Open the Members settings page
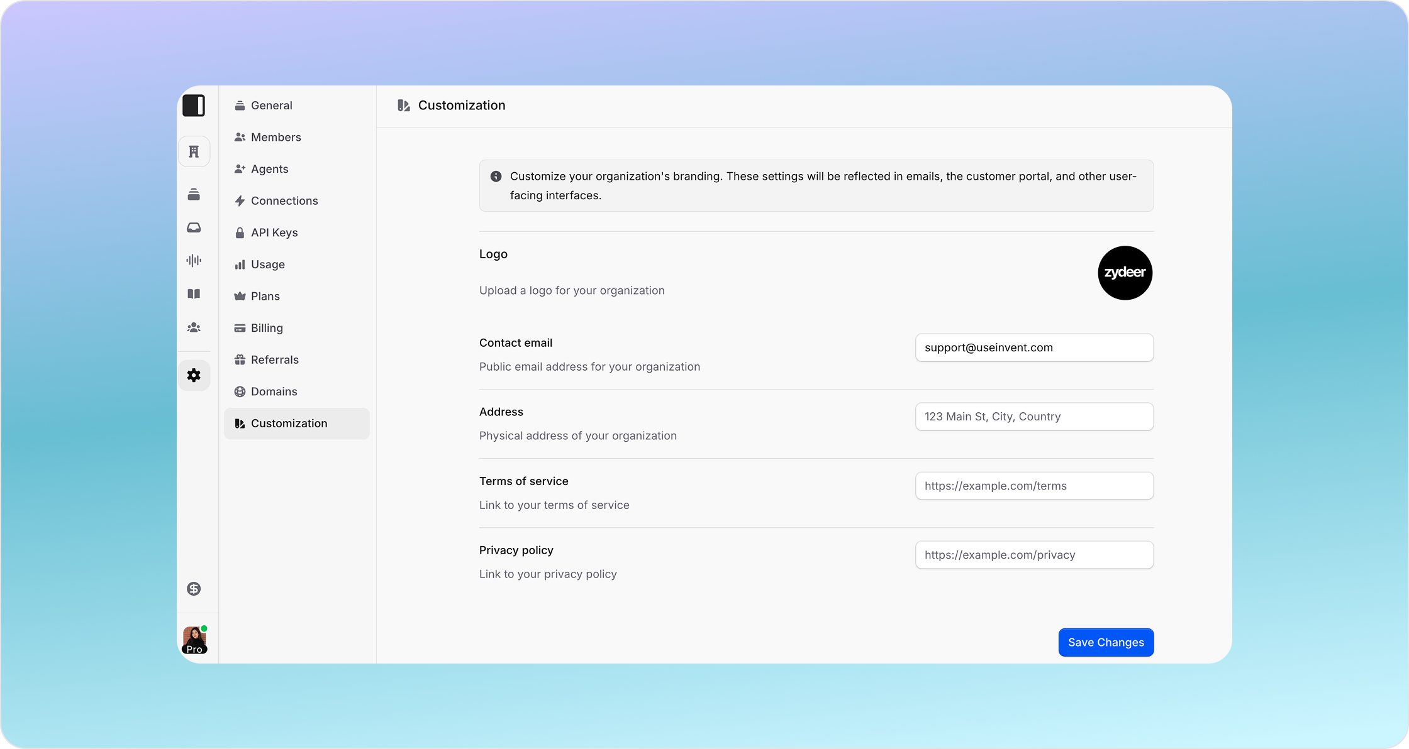The width and height of the screenshot is (1409, 749). [276, 137]
